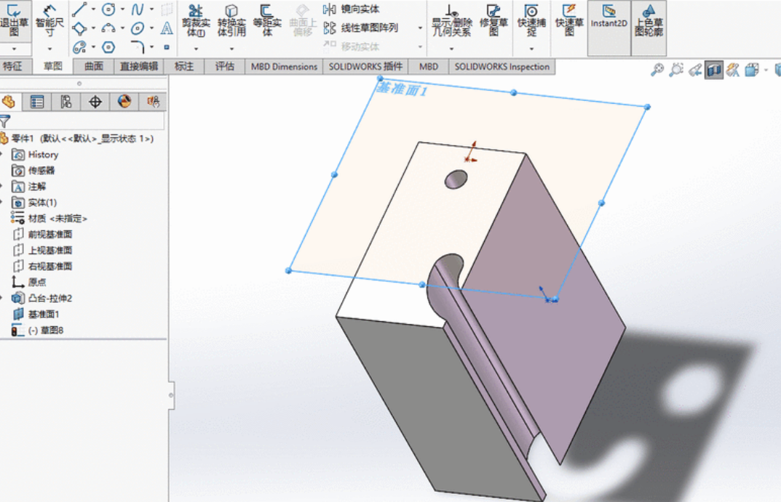Screen dimensions: 781x502
Task: Open the Line tool dropdown arrow
Action: [x=93, y=9]
